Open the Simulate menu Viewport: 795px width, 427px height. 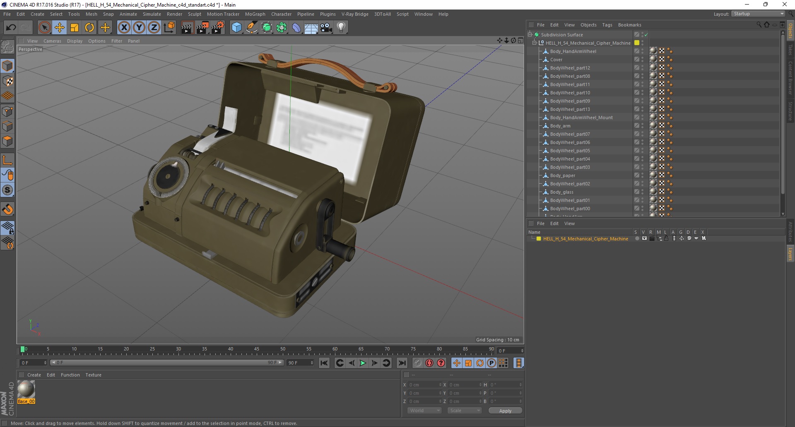[152, 14]
